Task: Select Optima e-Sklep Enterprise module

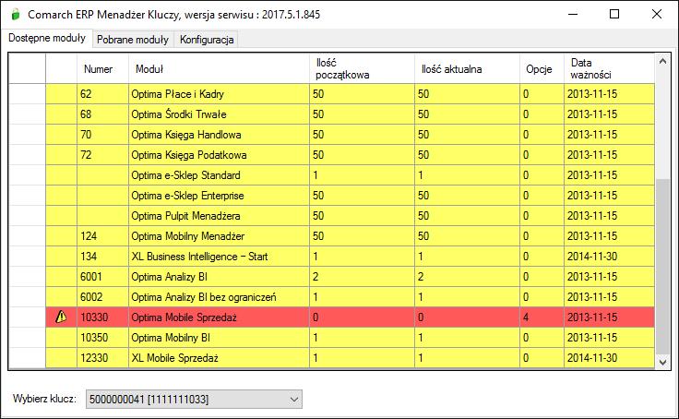Action: pos(219,196)
